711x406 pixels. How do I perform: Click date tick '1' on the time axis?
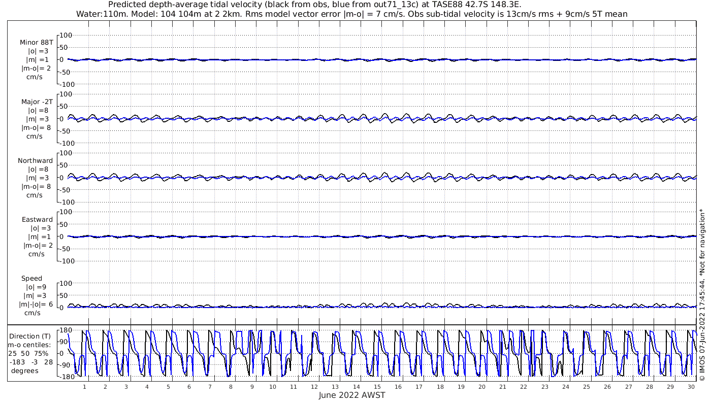point(84,387)
